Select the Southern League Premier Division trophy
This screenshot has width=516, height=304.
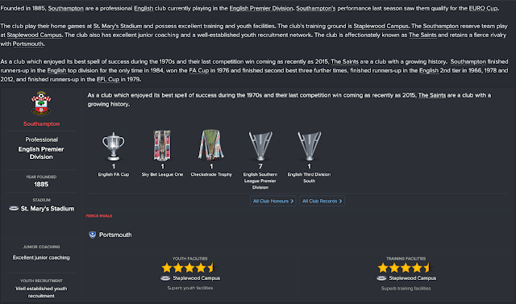point(260,146)
